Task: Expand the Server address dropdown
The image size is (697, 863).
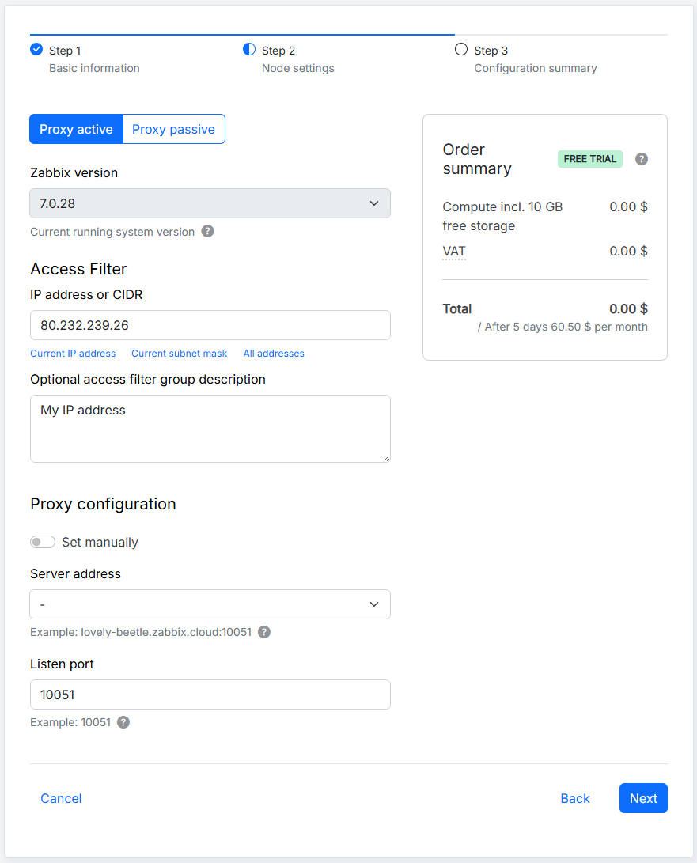Action: [x=210, y=604]
